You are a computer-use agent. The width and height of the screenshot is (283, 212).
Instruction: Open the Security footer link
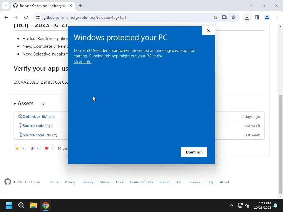[x=88, y=182]
